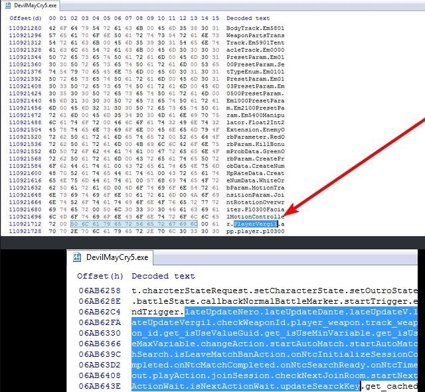Click hex offset 06AB6330
Viewport: 425px width, 392px height.
pos(100,333)
